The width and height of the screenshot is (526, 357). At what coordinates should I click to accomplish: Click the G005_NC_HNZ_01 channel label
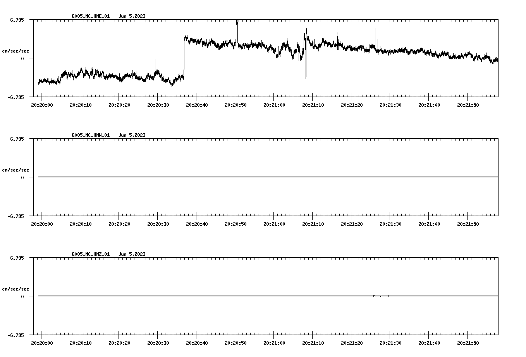tap(90, 255)
